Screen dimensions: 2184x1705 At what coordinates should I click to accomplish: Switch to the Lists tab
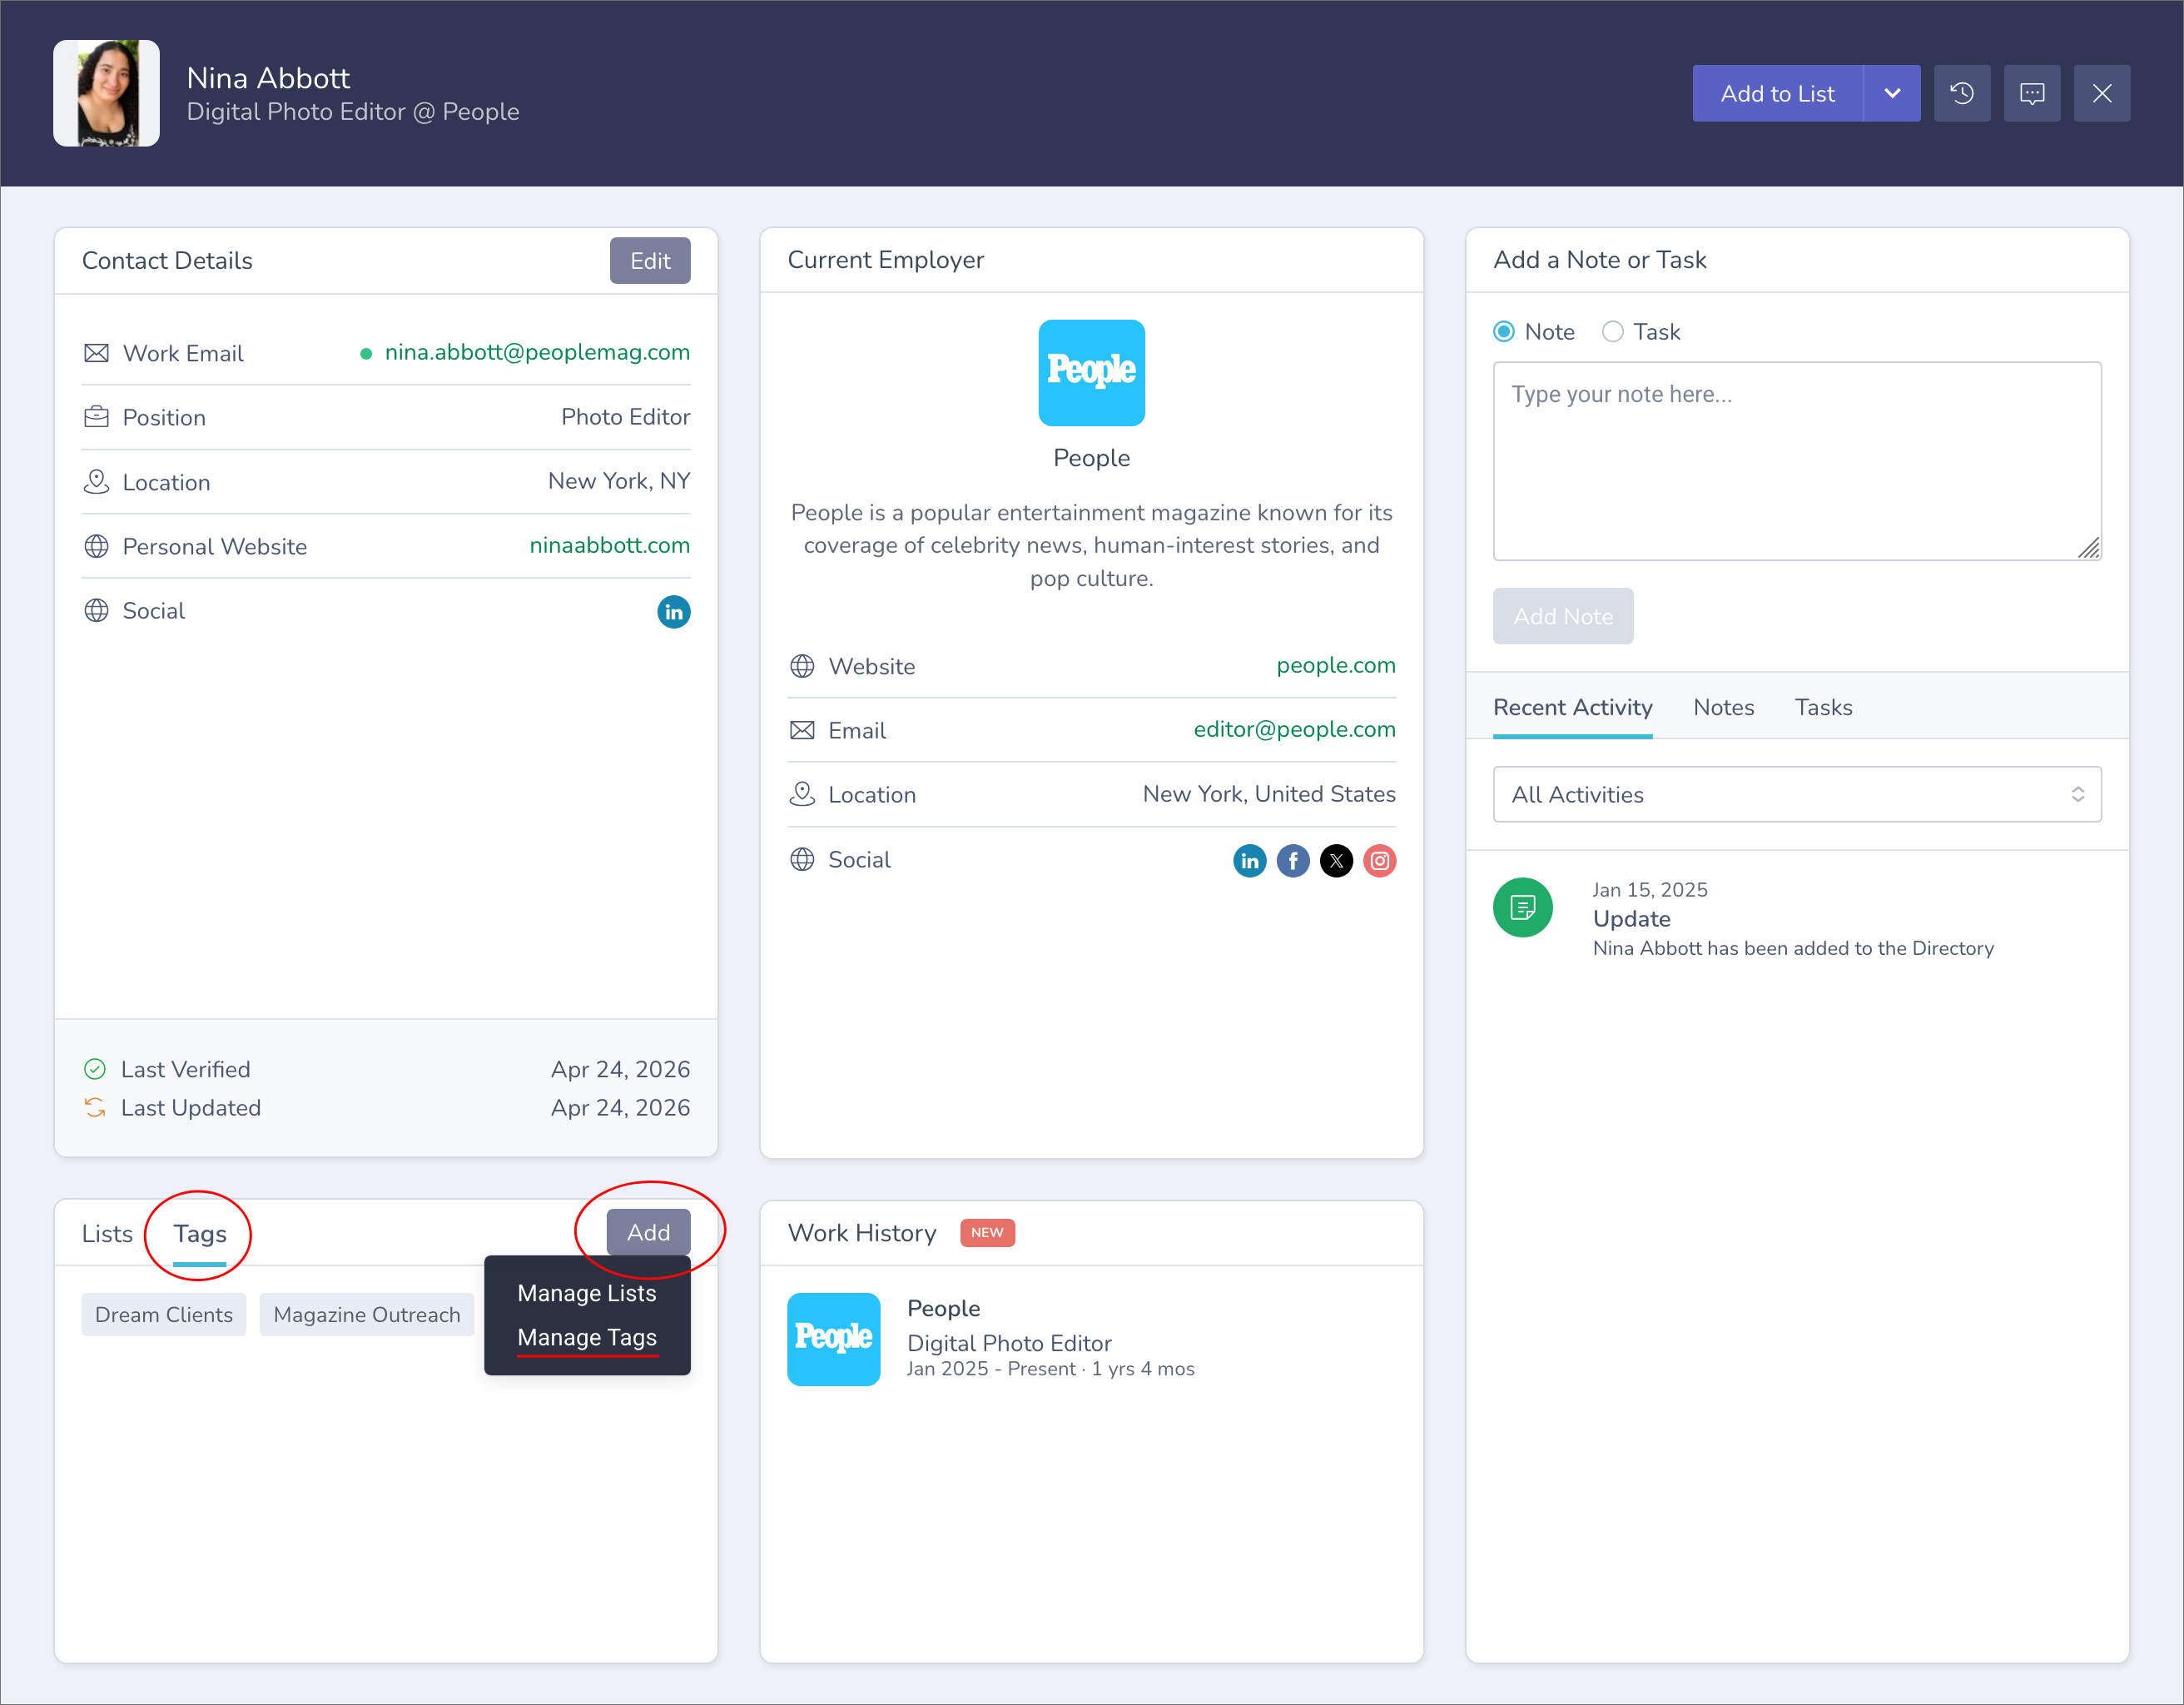pyautogui.click(x=107, y=1233)
